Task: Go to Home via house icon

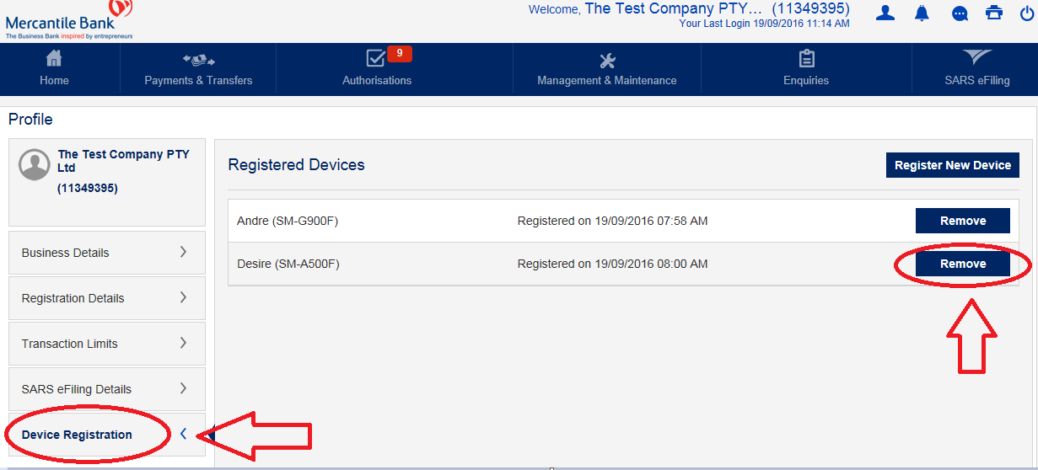Action: coord(54,59)
